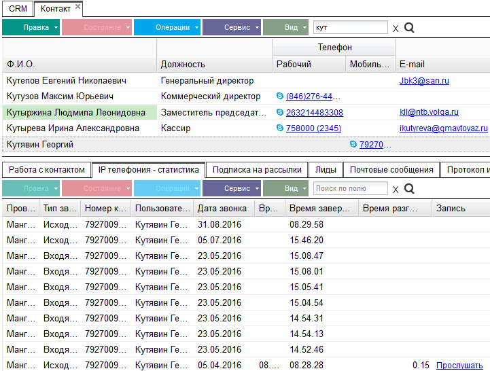
Task: Focus the 'Поиск по полю' search field
Action: (350, 188)
